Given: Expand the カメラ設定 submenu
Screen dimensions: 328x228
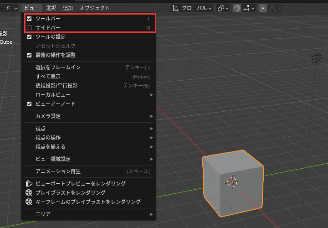Looking at the screenshot, I should click(x=89, y=116).
